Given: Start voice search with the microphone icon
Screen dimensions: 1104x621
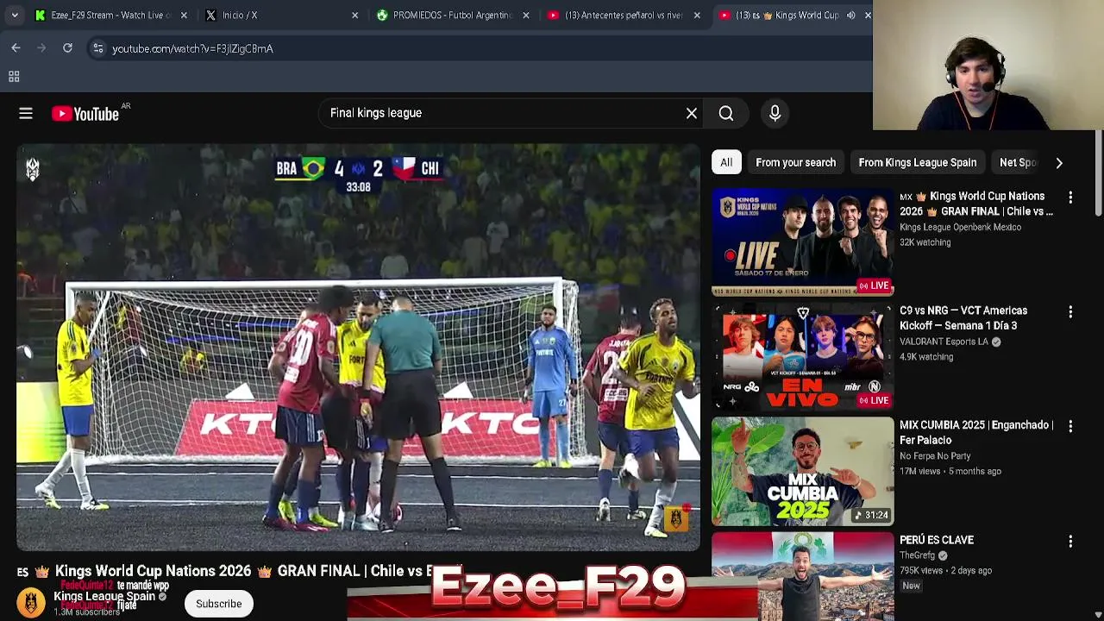Looking at the screenshot, I should click(x=775, y=113).
